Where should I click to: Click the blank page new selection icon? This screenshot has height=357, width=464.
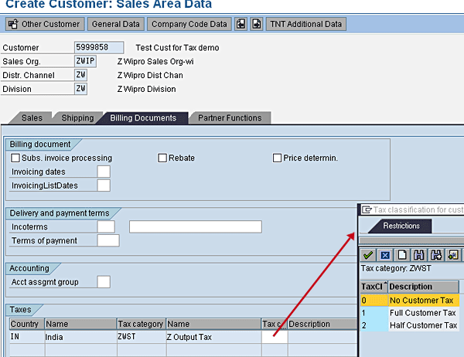(402, 254)
